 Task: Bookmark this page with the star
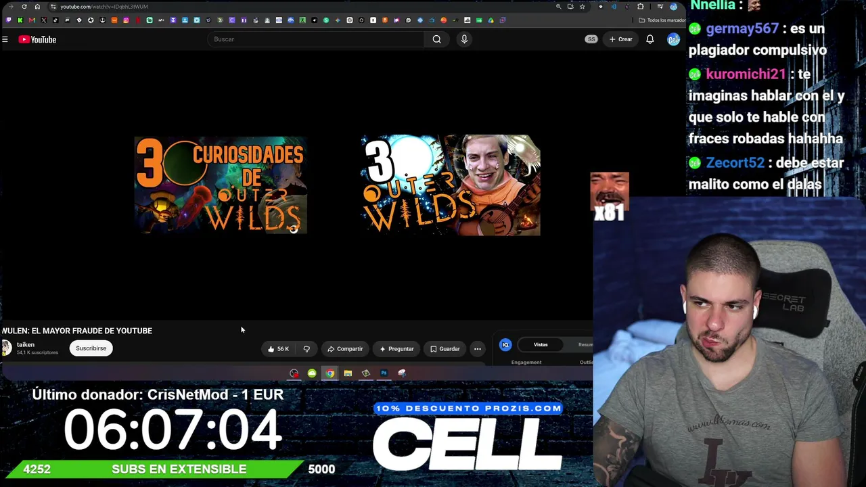pos(582,7)
